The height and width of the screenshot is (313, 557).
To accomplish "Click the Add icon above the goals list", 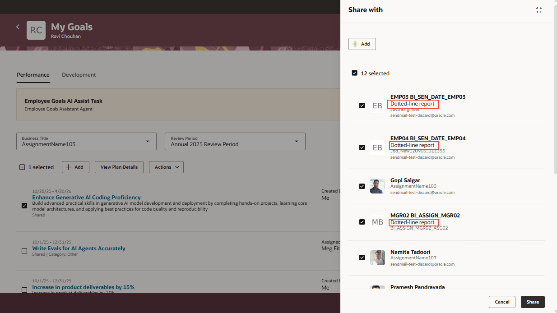I will 75,167.
